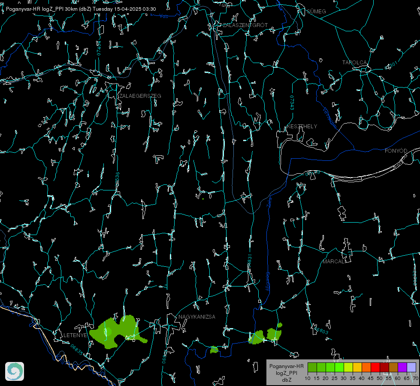Pick the lavender 65 dBZ legend swatch

[x=411, y=367]
